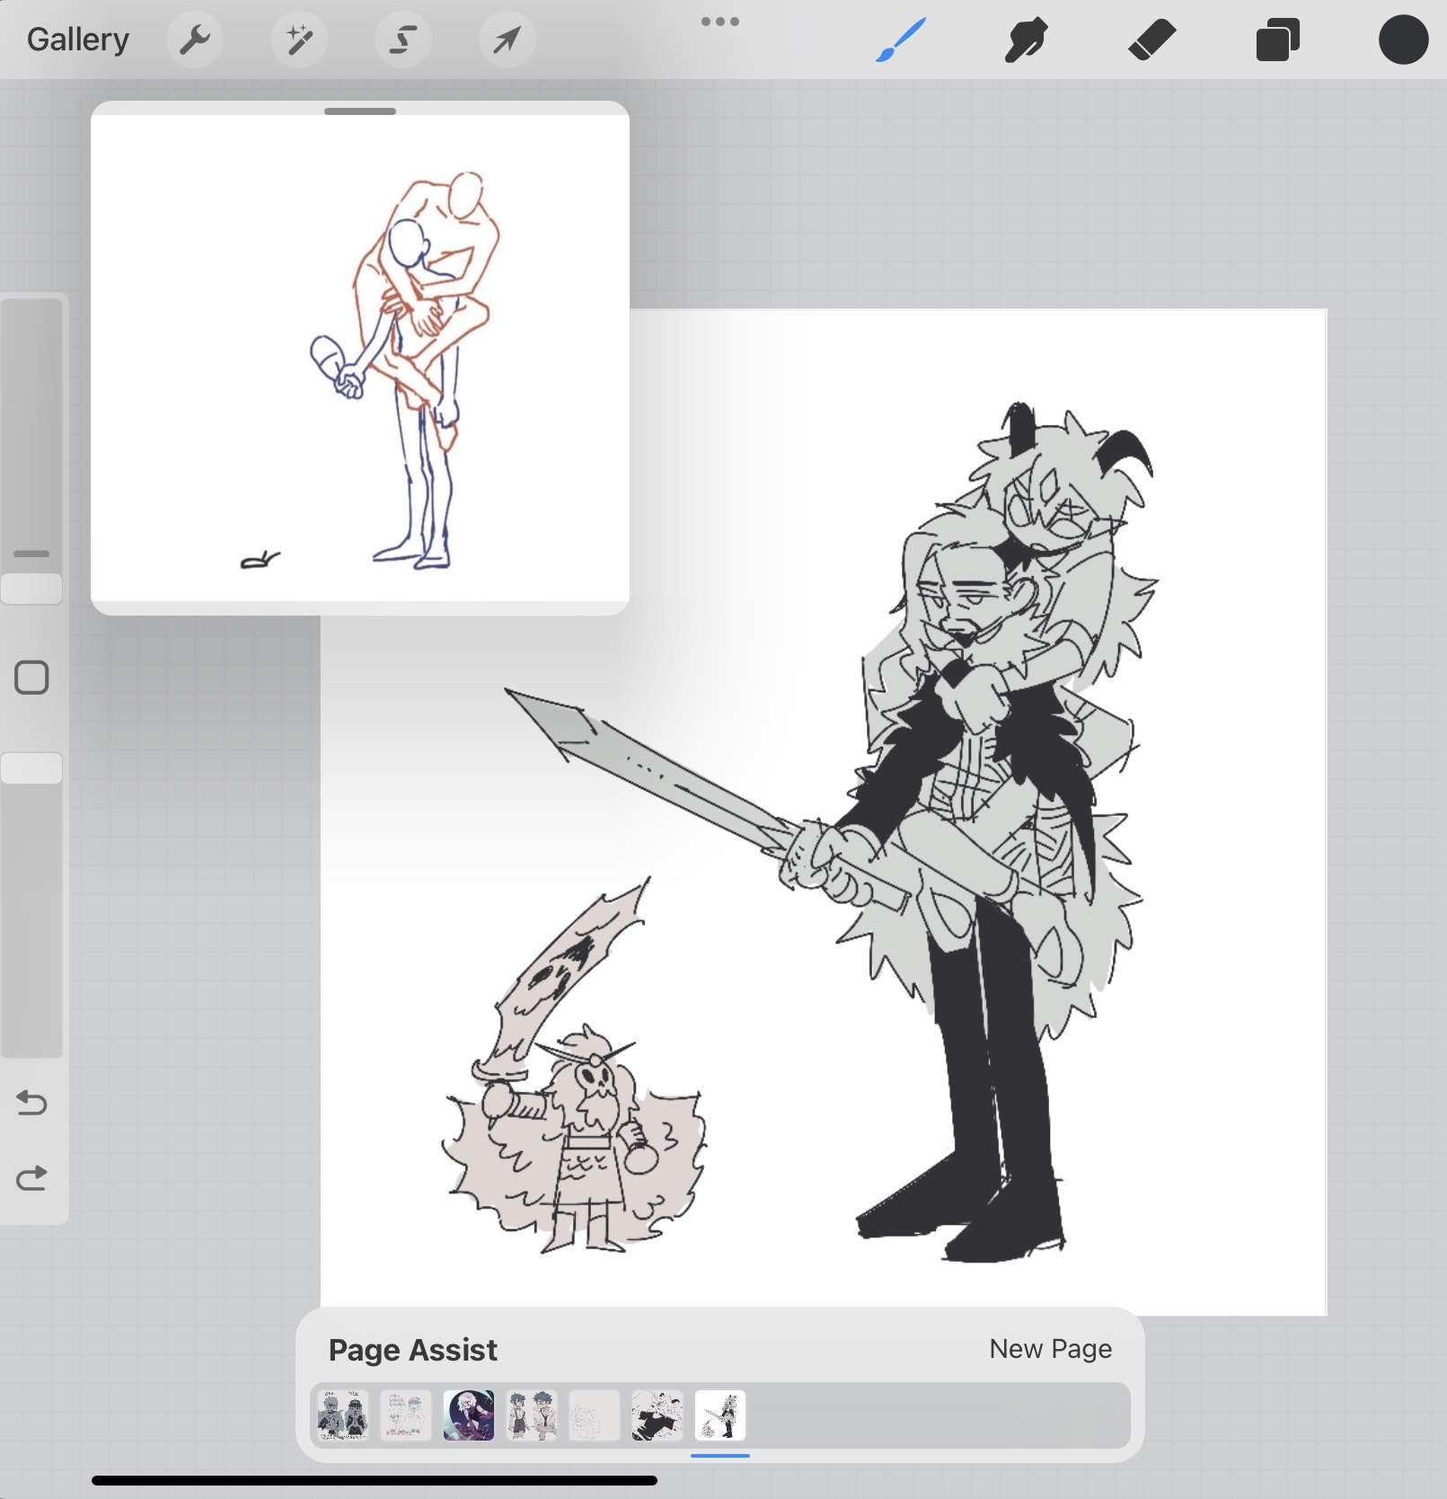
Task: Open fourth page thumbnail in Page Assist
Action: 532,1415
